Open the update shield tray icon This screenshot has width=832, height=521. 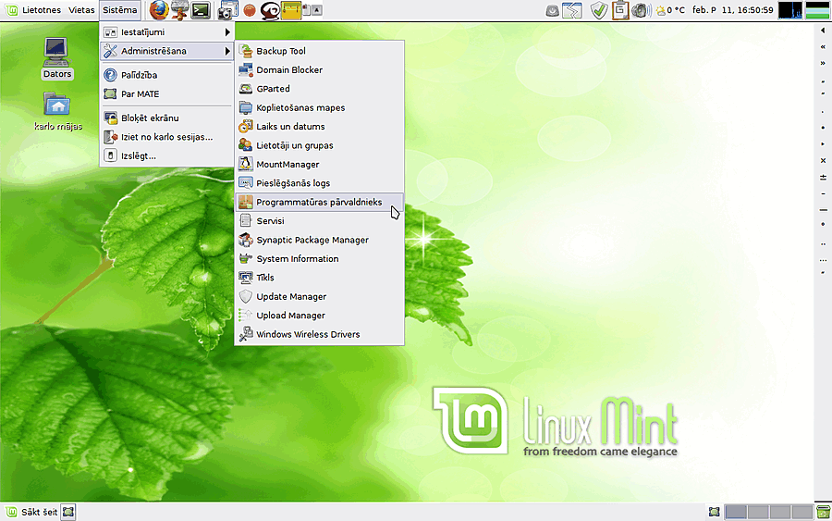599,10
